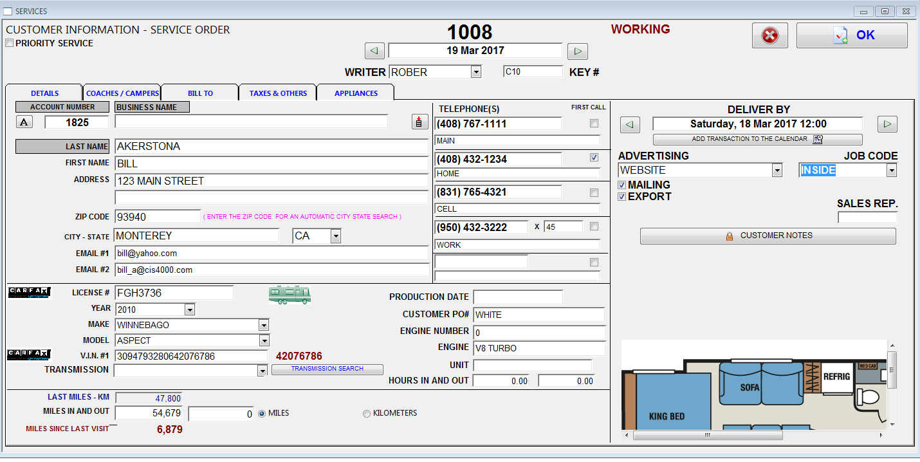Open CARFAX lookup beside License number
Viewport: 920px width, 462px height.
(29, 293)
